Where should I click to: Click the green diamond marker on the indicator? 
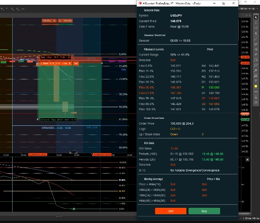click(73, 210)
